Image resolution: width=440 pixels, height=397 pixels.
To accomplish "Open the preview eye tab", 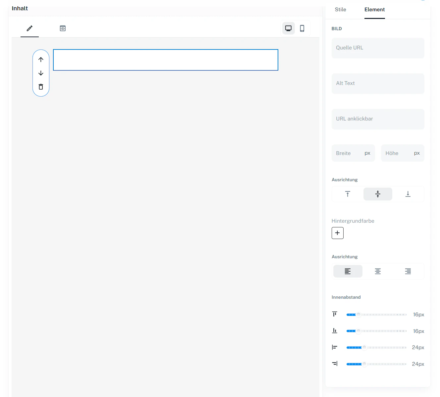I will 63,28.
